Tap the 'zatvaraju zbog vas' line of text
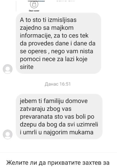 (46, 109)
